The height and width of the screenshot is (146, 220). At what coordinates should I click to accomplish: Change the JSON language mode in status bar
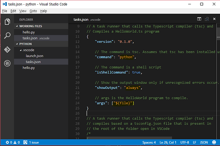(x=204, y=142)
